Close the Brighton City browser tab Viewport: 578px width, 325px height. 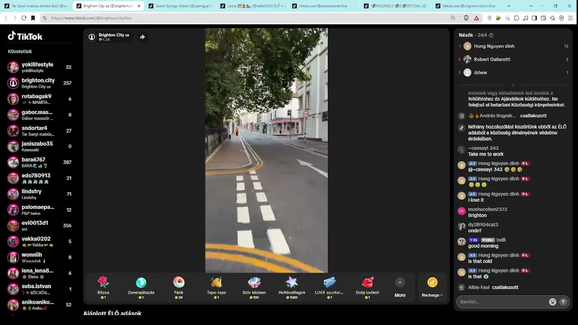tap(139, 6)
